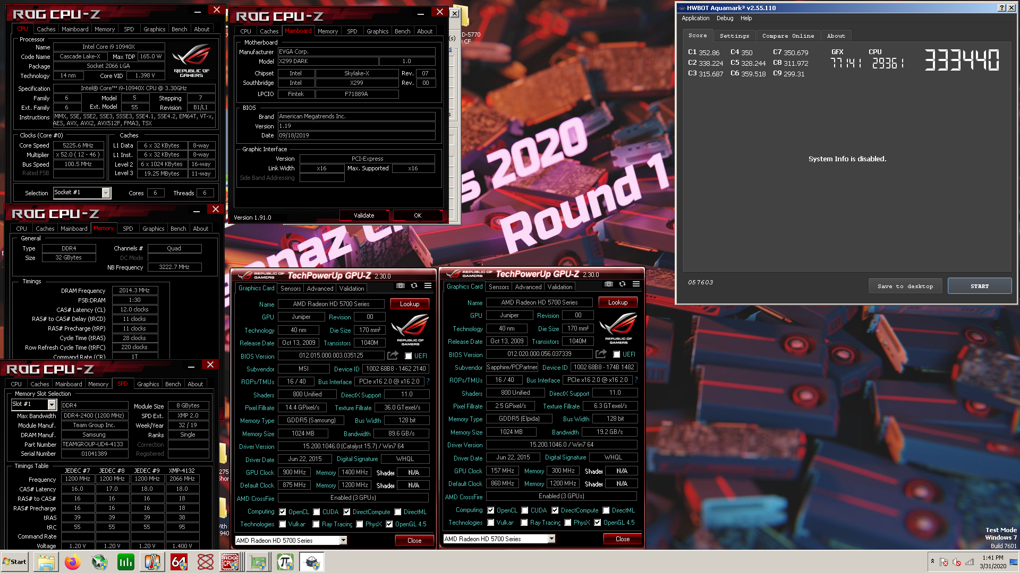Toggle Vulkan checkbox in left GPU-Z
This screenshot has height=573, width=1020.
283,524
